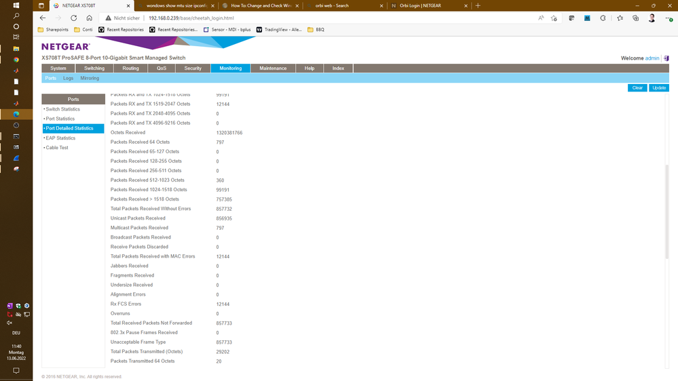Launch Chrome from the taskbar
The width and height of the screenshot is (678, 381).
(16, 60)
